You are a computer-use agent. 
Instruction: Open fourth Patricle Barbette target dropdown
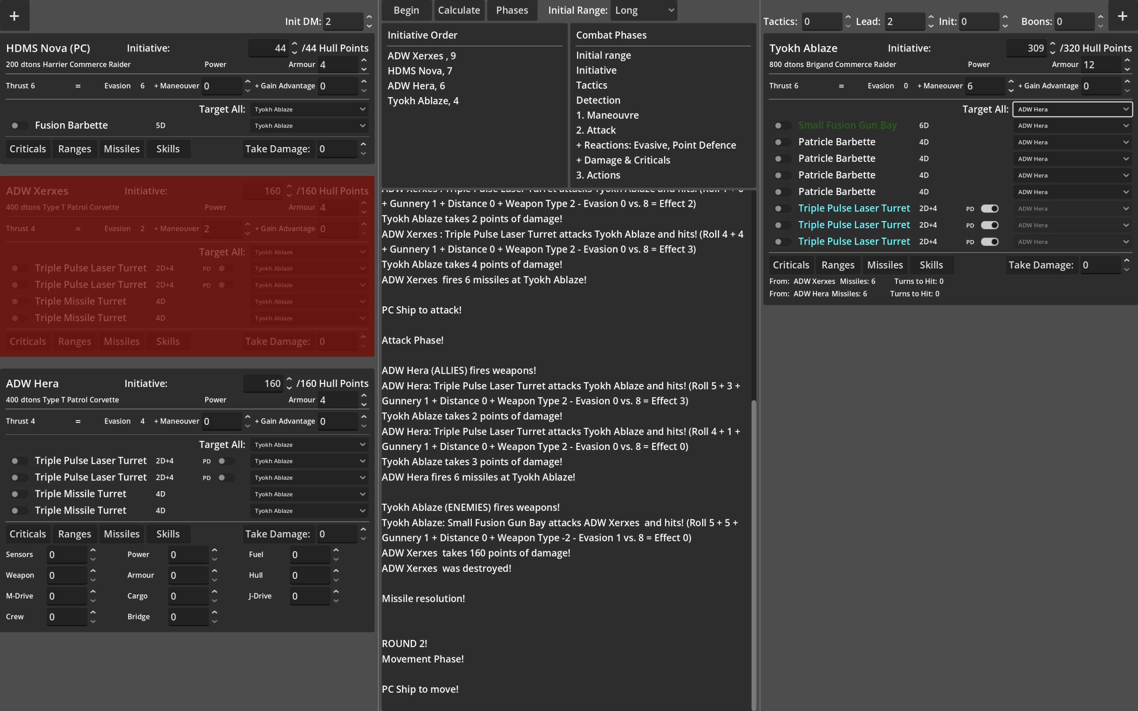pyautogui.click(x=1072, y=192)
